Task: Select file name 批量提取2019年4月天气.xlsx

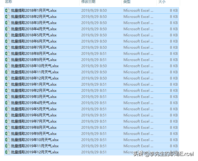Action: [x=34, y=103]
